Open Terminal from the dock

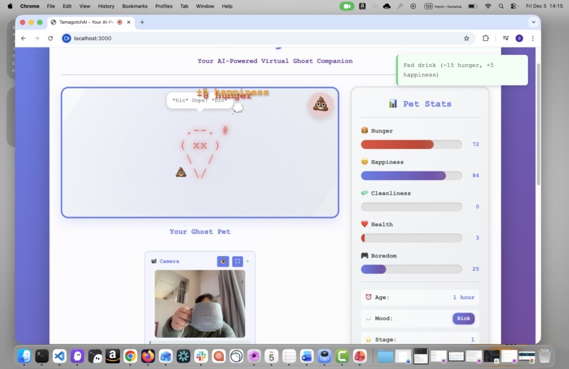[42, 356]
